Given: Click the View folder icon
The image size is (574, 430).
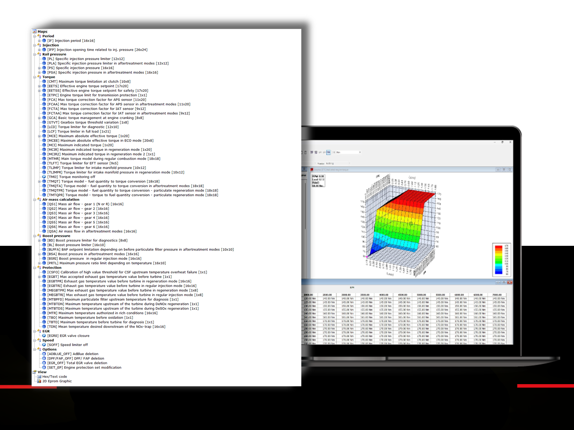Looking at the screenshot, I should point(34,372).
